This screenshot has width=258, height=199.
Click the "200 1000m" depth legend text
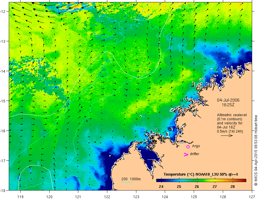[131, 179]
